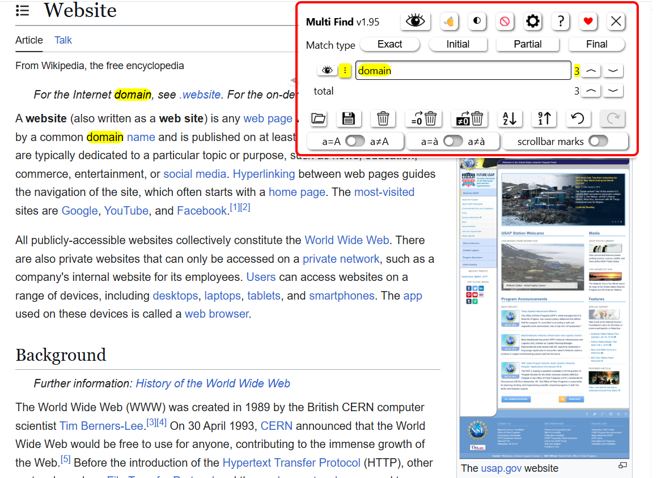Open Multi Find help question mark

[x=561, y=21]
